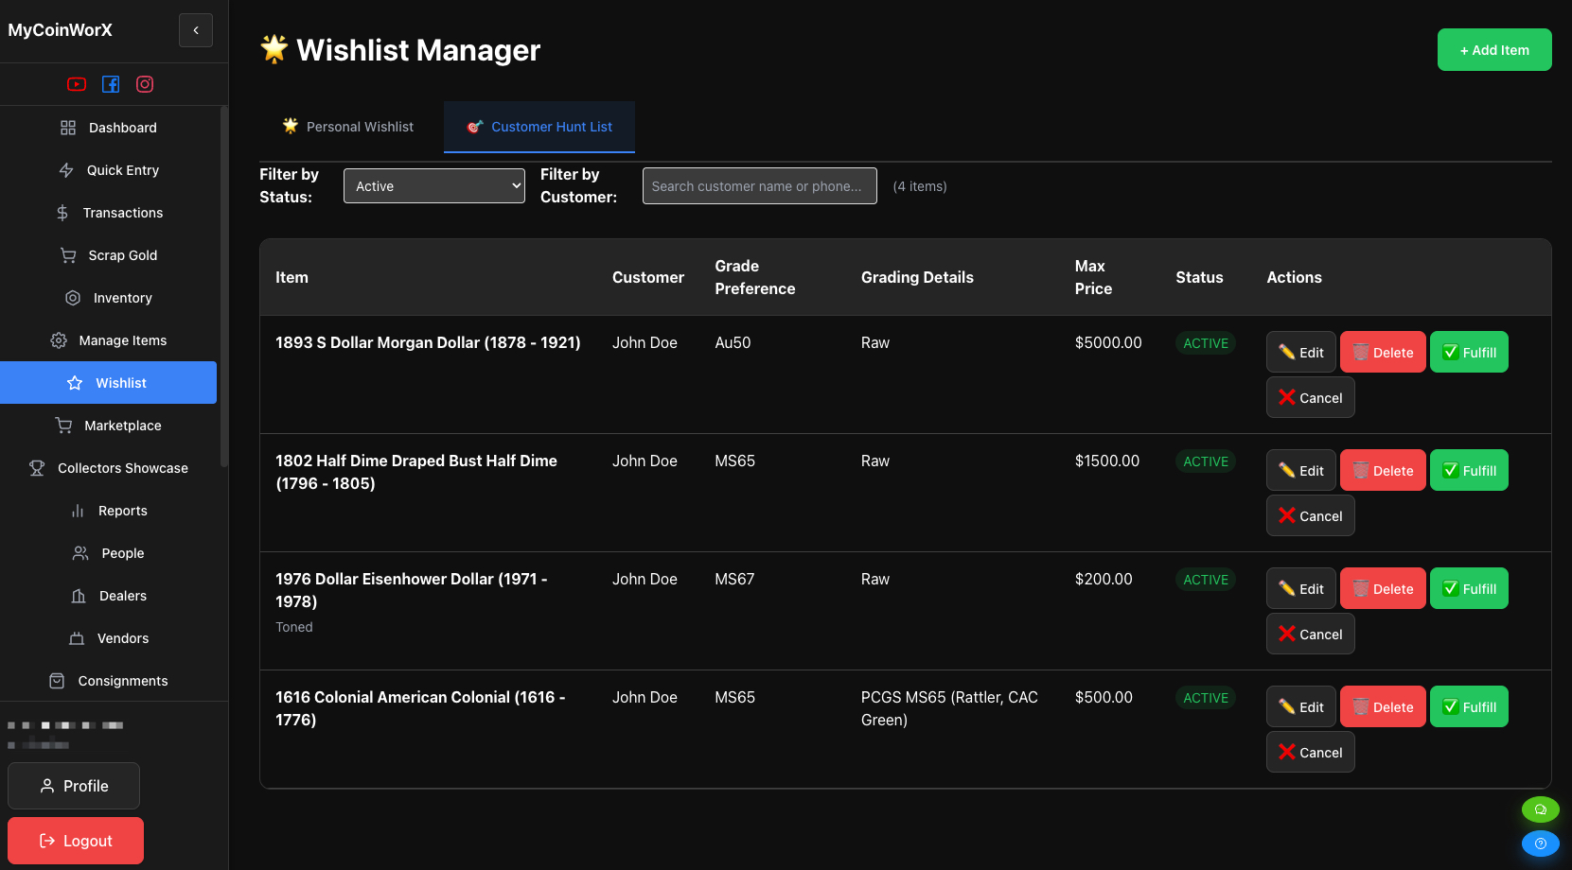Open the Reports section

122,511
